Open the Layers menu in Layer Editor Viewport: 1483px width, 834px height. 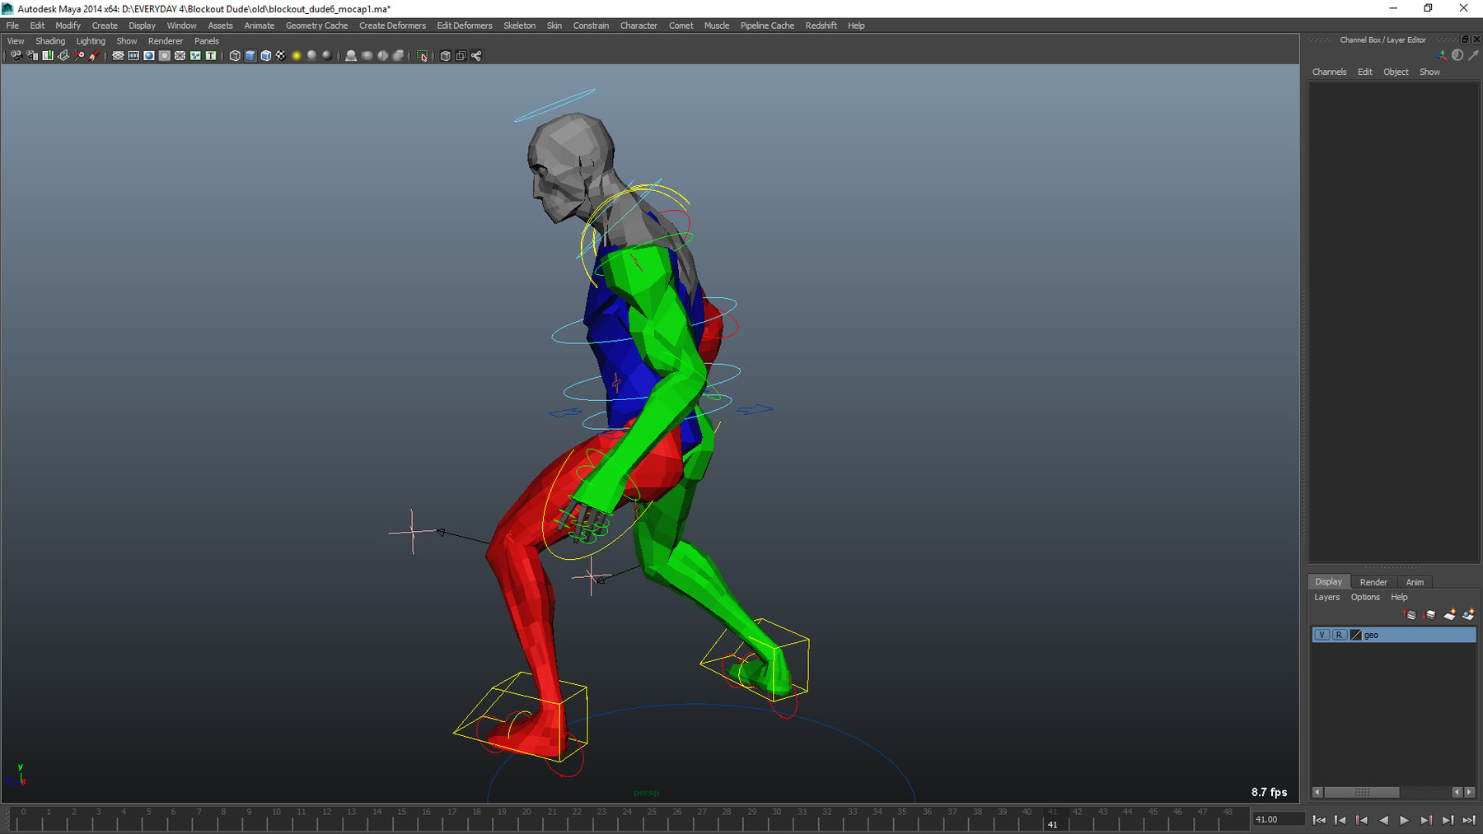[1326, 598]
